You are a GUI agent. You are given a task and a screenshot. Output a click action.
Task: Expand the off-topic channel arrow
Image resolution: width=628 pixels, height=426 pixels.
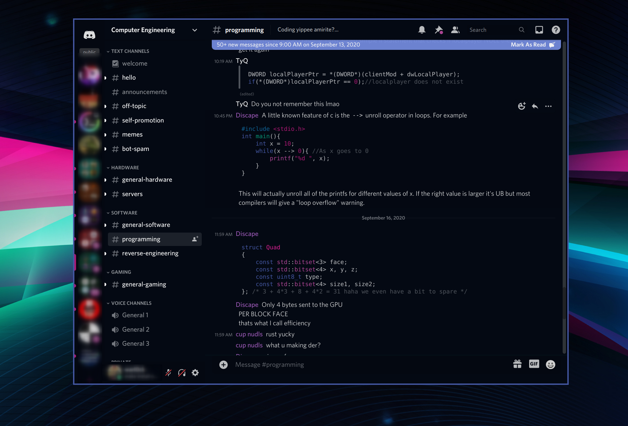point(105,106)
